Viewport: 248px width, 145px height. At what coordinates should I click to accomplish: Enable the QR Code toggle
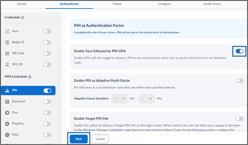(x=47, y=53)
